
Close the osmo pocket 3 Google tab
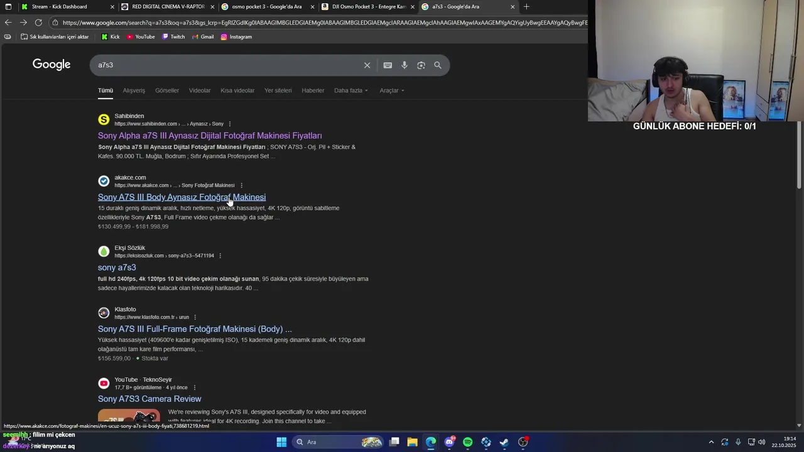pos(312,7)
